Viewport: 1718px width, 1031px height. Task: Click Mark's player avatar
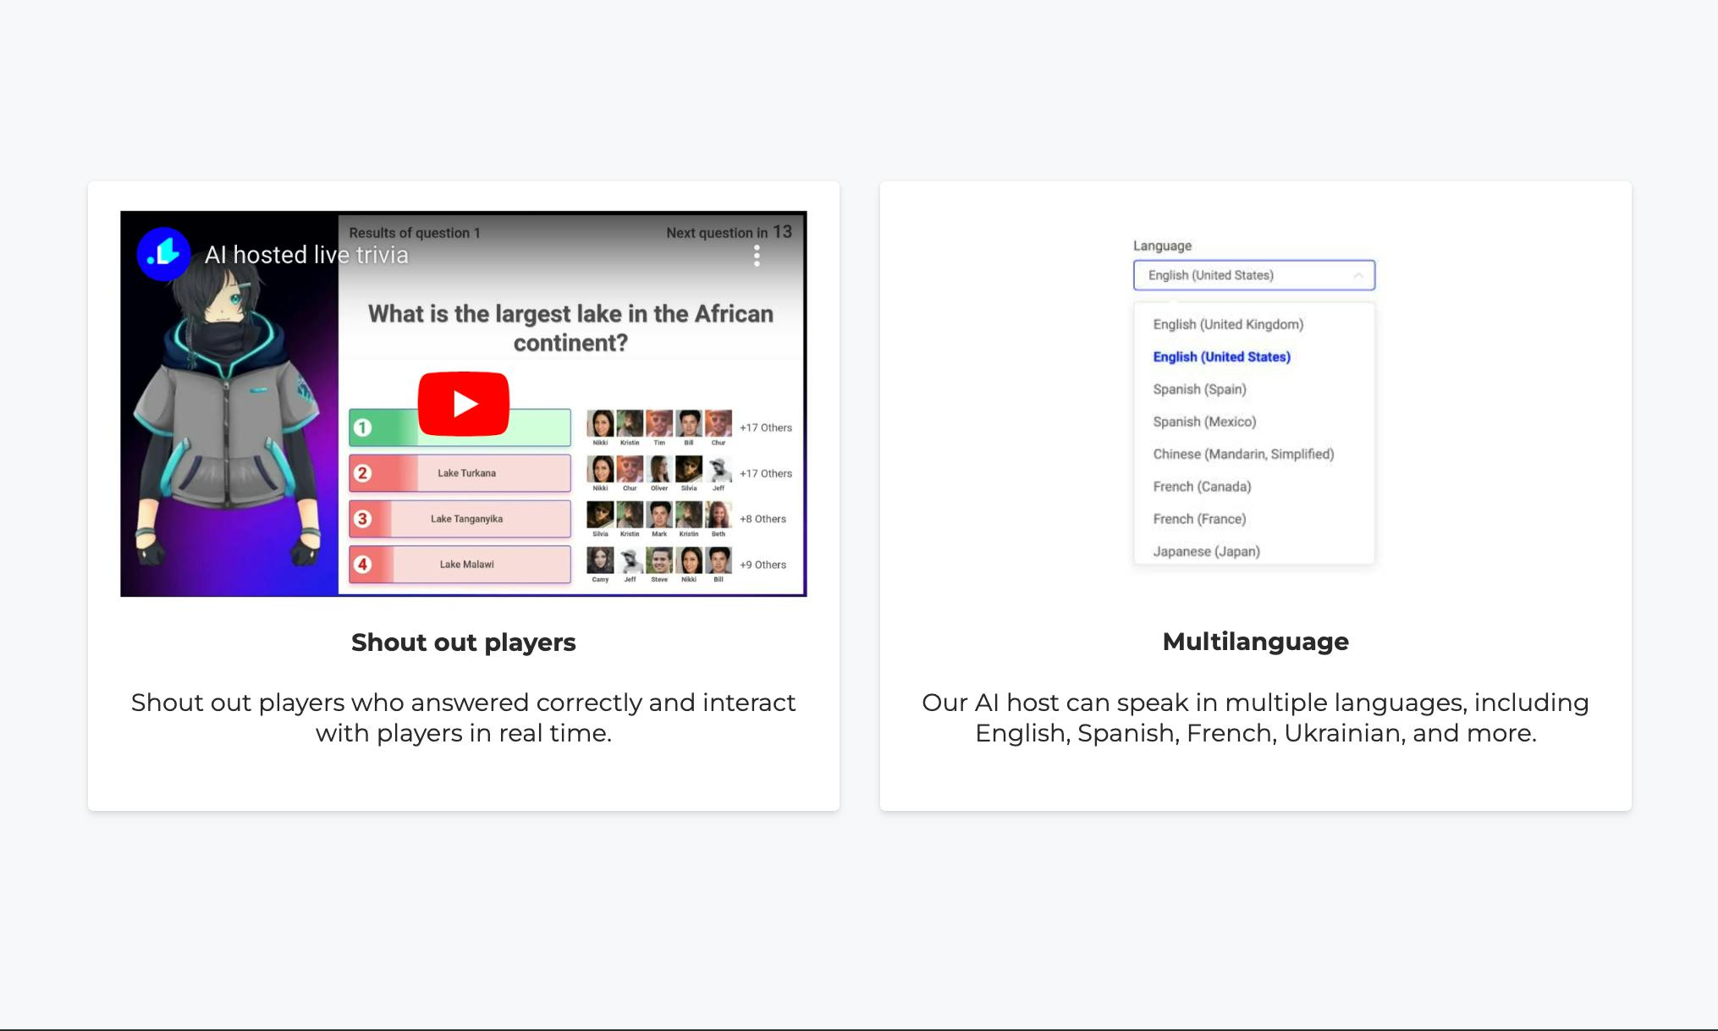click(x=659, y=515)
